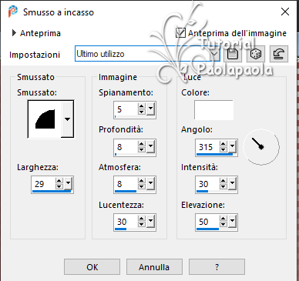Open the Impostazioni presets dropdown

pyautogui.click(x=215, y=54)
